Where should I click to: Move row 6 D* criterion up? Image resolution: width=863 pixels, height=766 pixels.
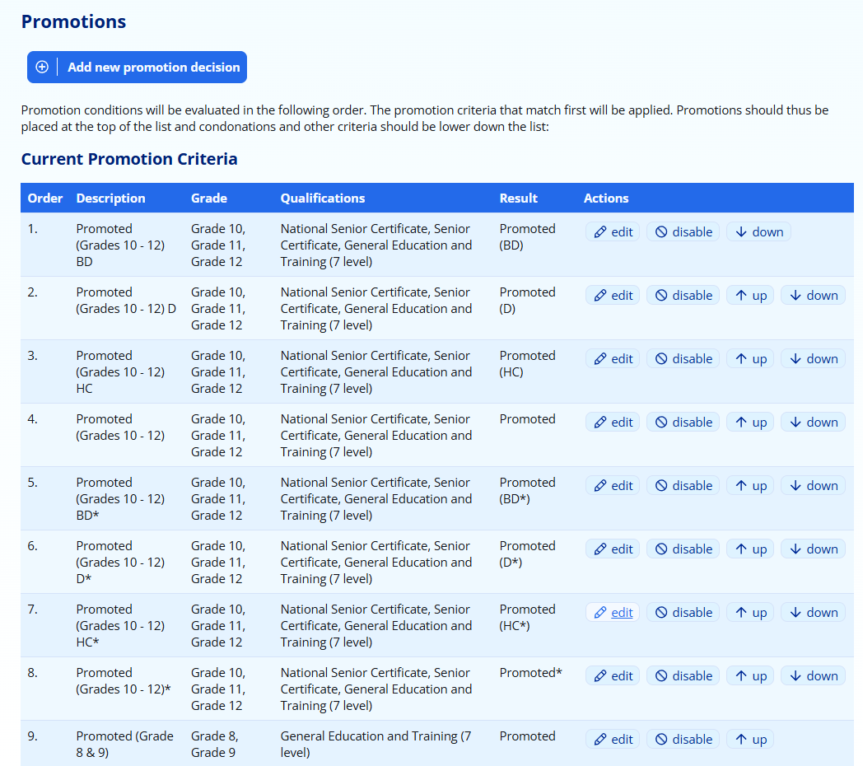[x=749, y=549]
